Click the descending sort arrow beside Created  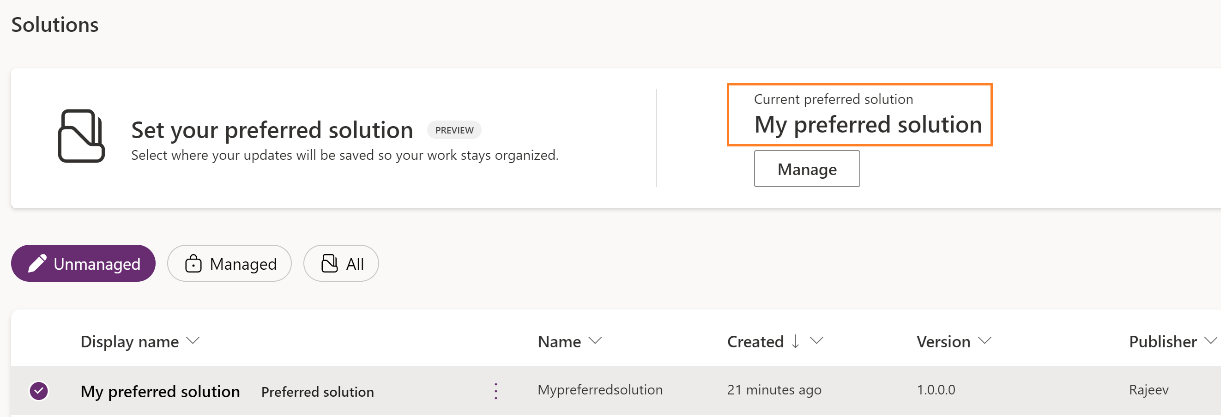point(795,341)
